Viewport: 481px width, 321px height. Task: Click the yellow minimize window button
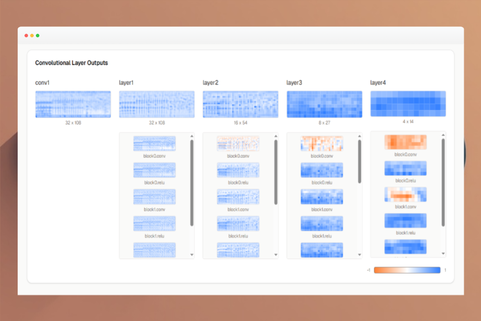[x=32, y=36]
